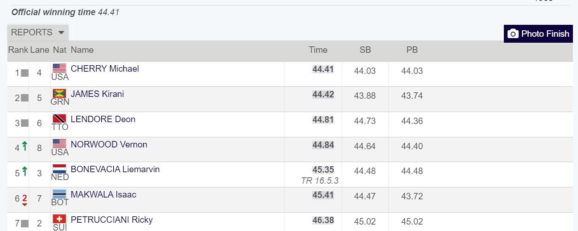Image resolution: width=578 pixels, height=231 pixels.
Task: Open athlete profile CHERRY Michael
Action: (105, 68)
